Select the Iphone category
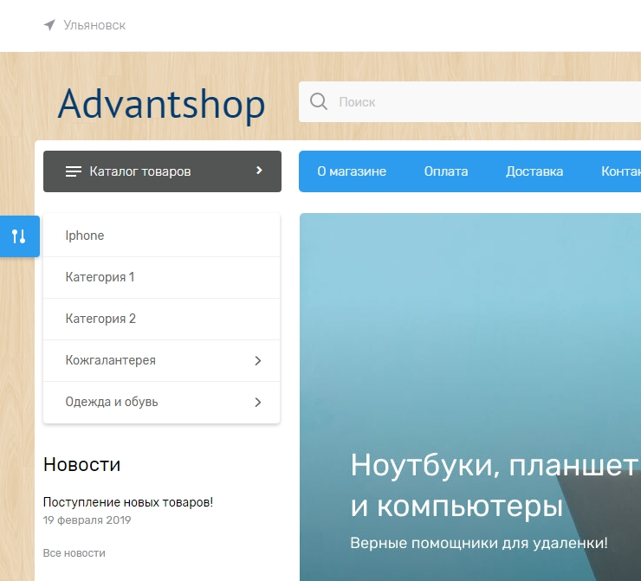641x581 pixels. pyautogui.click(x=85, y=236)
